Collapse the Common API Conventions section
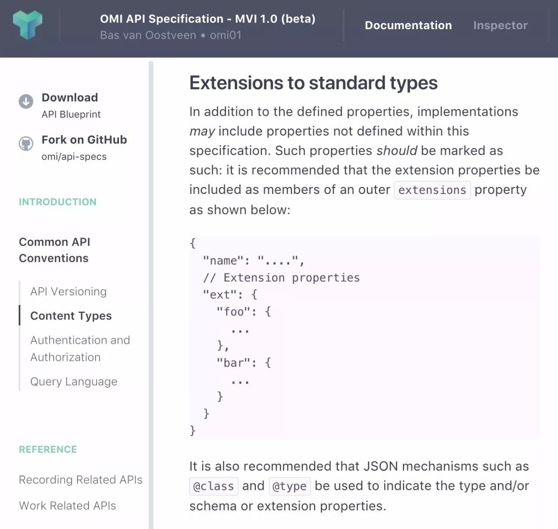558x529 pixels. click(54, 250)
